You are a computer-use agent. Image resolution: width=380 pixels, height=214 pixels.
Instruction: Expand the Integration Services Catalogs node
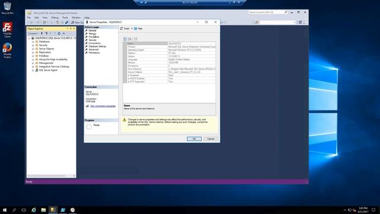(33, 67)
